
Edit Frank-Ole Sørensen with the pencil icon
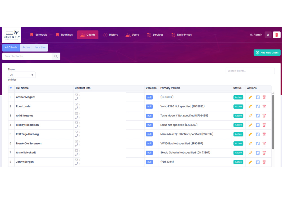pos(250,144)
